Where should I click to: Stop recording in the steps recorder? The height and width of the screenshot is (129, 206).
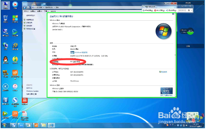(159, 10)
